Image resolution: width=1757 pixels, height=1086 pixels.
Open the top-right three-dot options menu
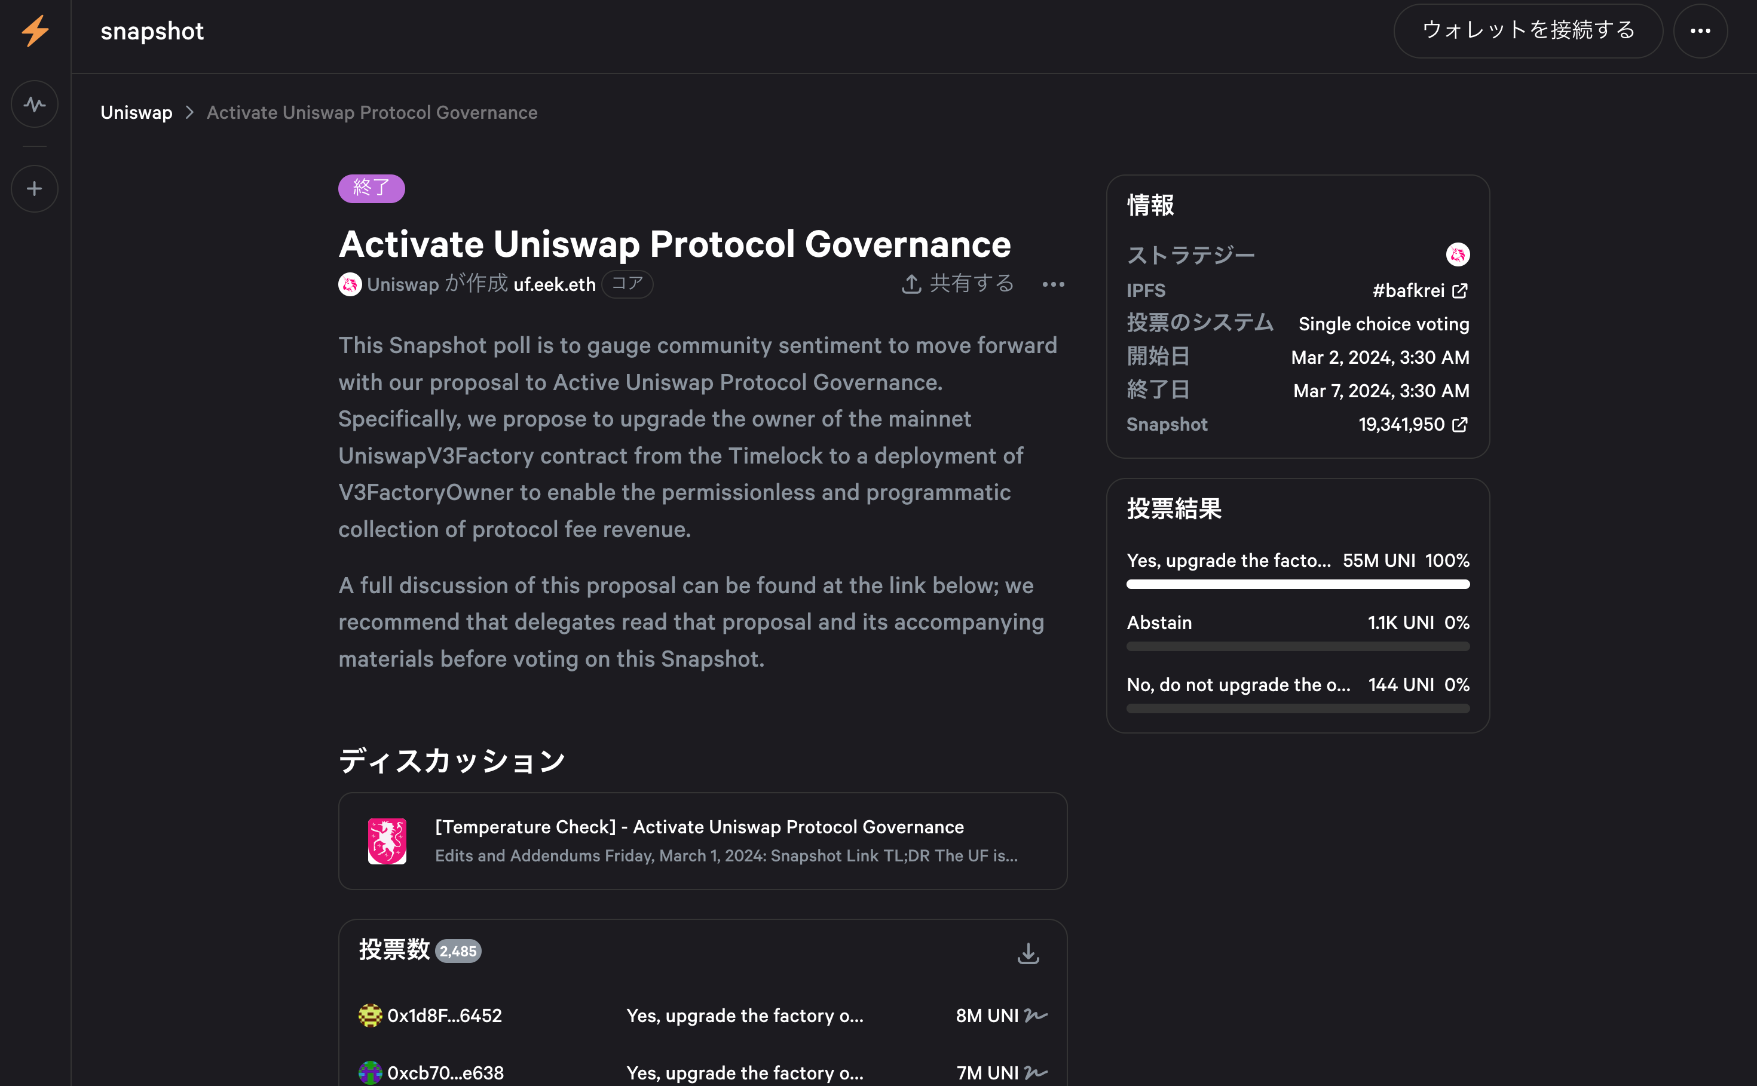(1700, 31)
